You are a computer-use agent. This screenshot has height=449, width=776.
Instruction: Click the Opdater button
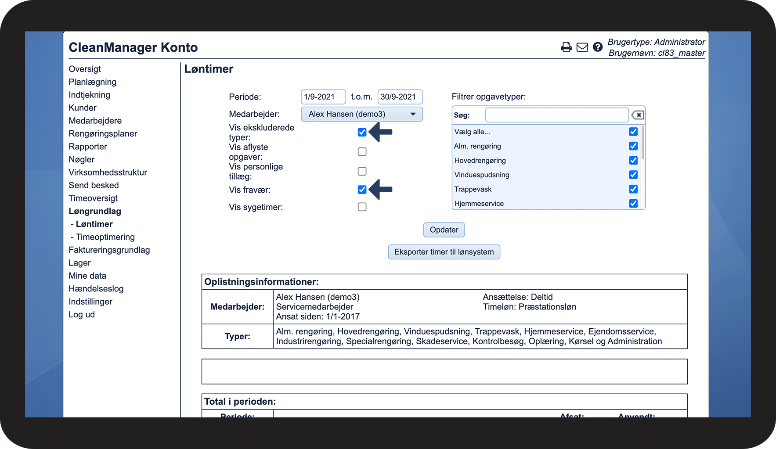point(444,230)
